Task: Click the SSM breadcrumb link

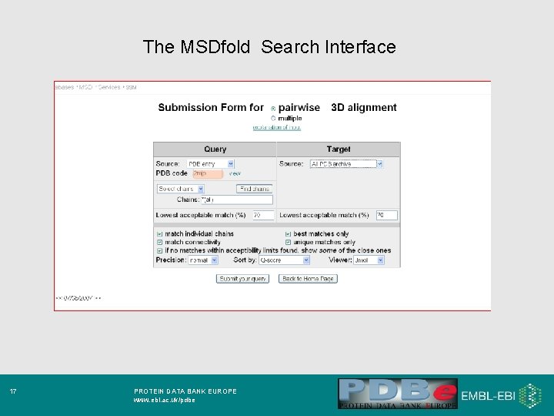Action: [131, 87]
